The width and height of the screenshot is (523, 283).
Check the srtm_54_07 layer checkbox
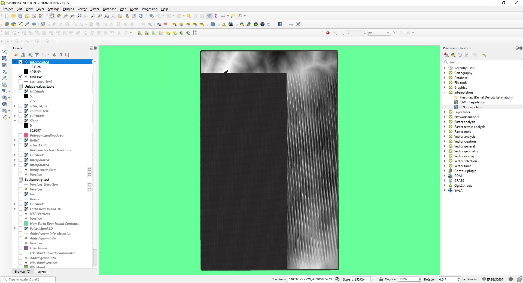click(x=20, y=106)
